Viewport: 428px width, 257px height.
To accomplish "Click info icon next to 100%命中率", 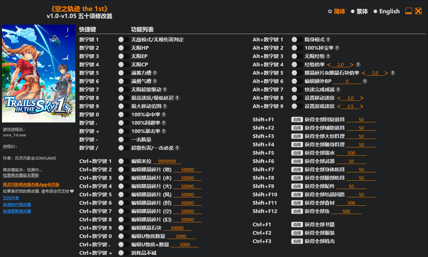I will coord(164,115).
